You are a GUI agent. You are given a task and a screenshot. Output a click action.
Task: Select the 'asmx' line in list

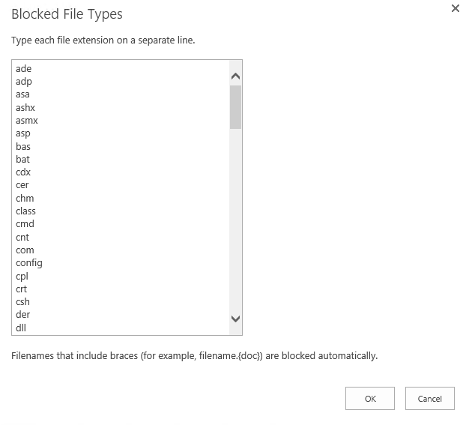26,121
